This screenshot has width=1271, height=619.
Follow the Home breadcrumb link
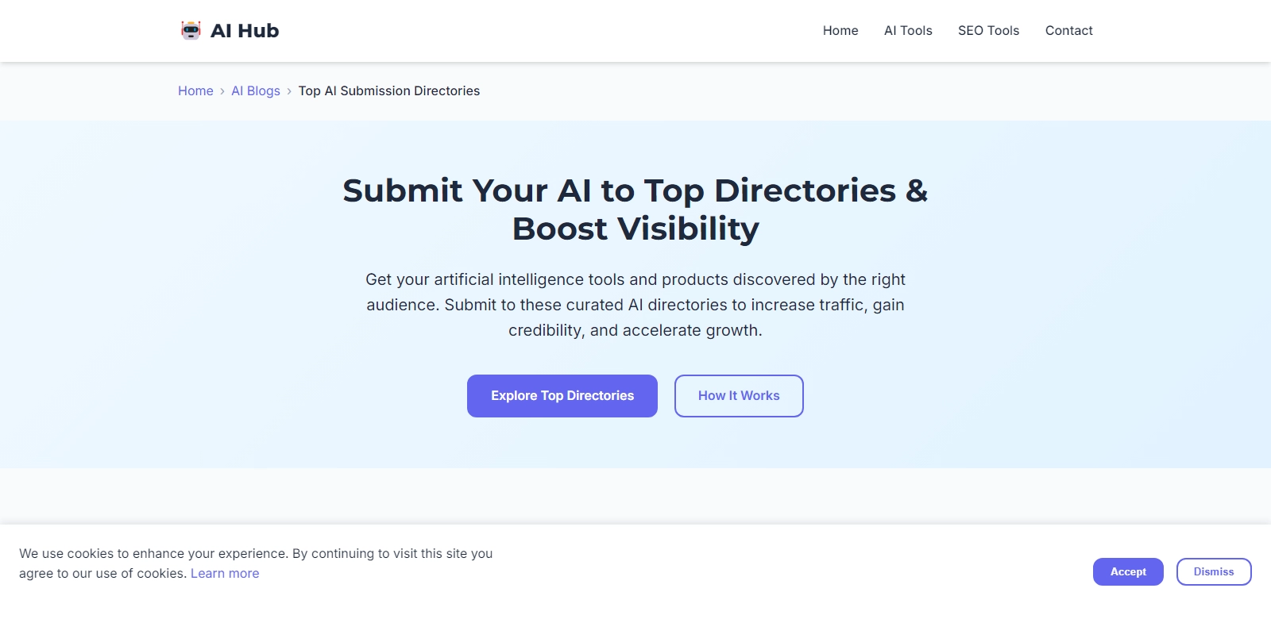(195, 91)
